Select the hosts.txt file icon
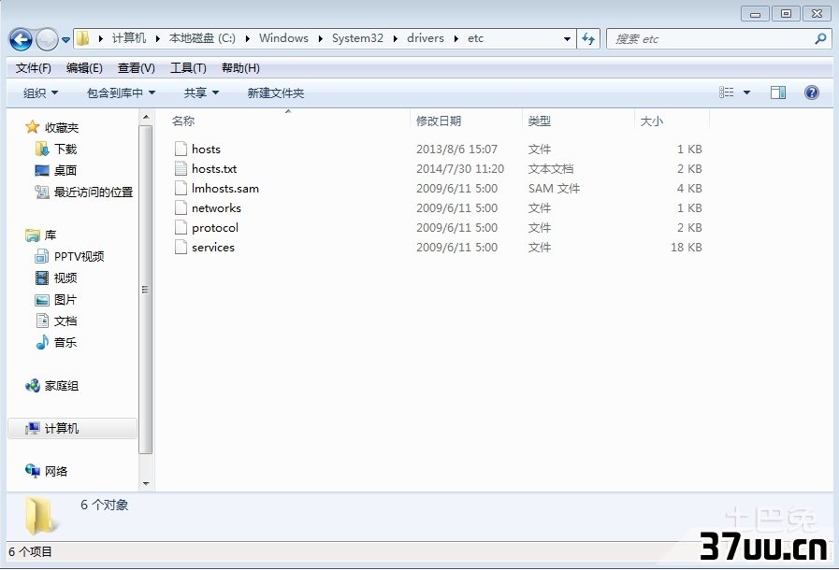Screen dimensions: 839x570 (x=181, y=168)
